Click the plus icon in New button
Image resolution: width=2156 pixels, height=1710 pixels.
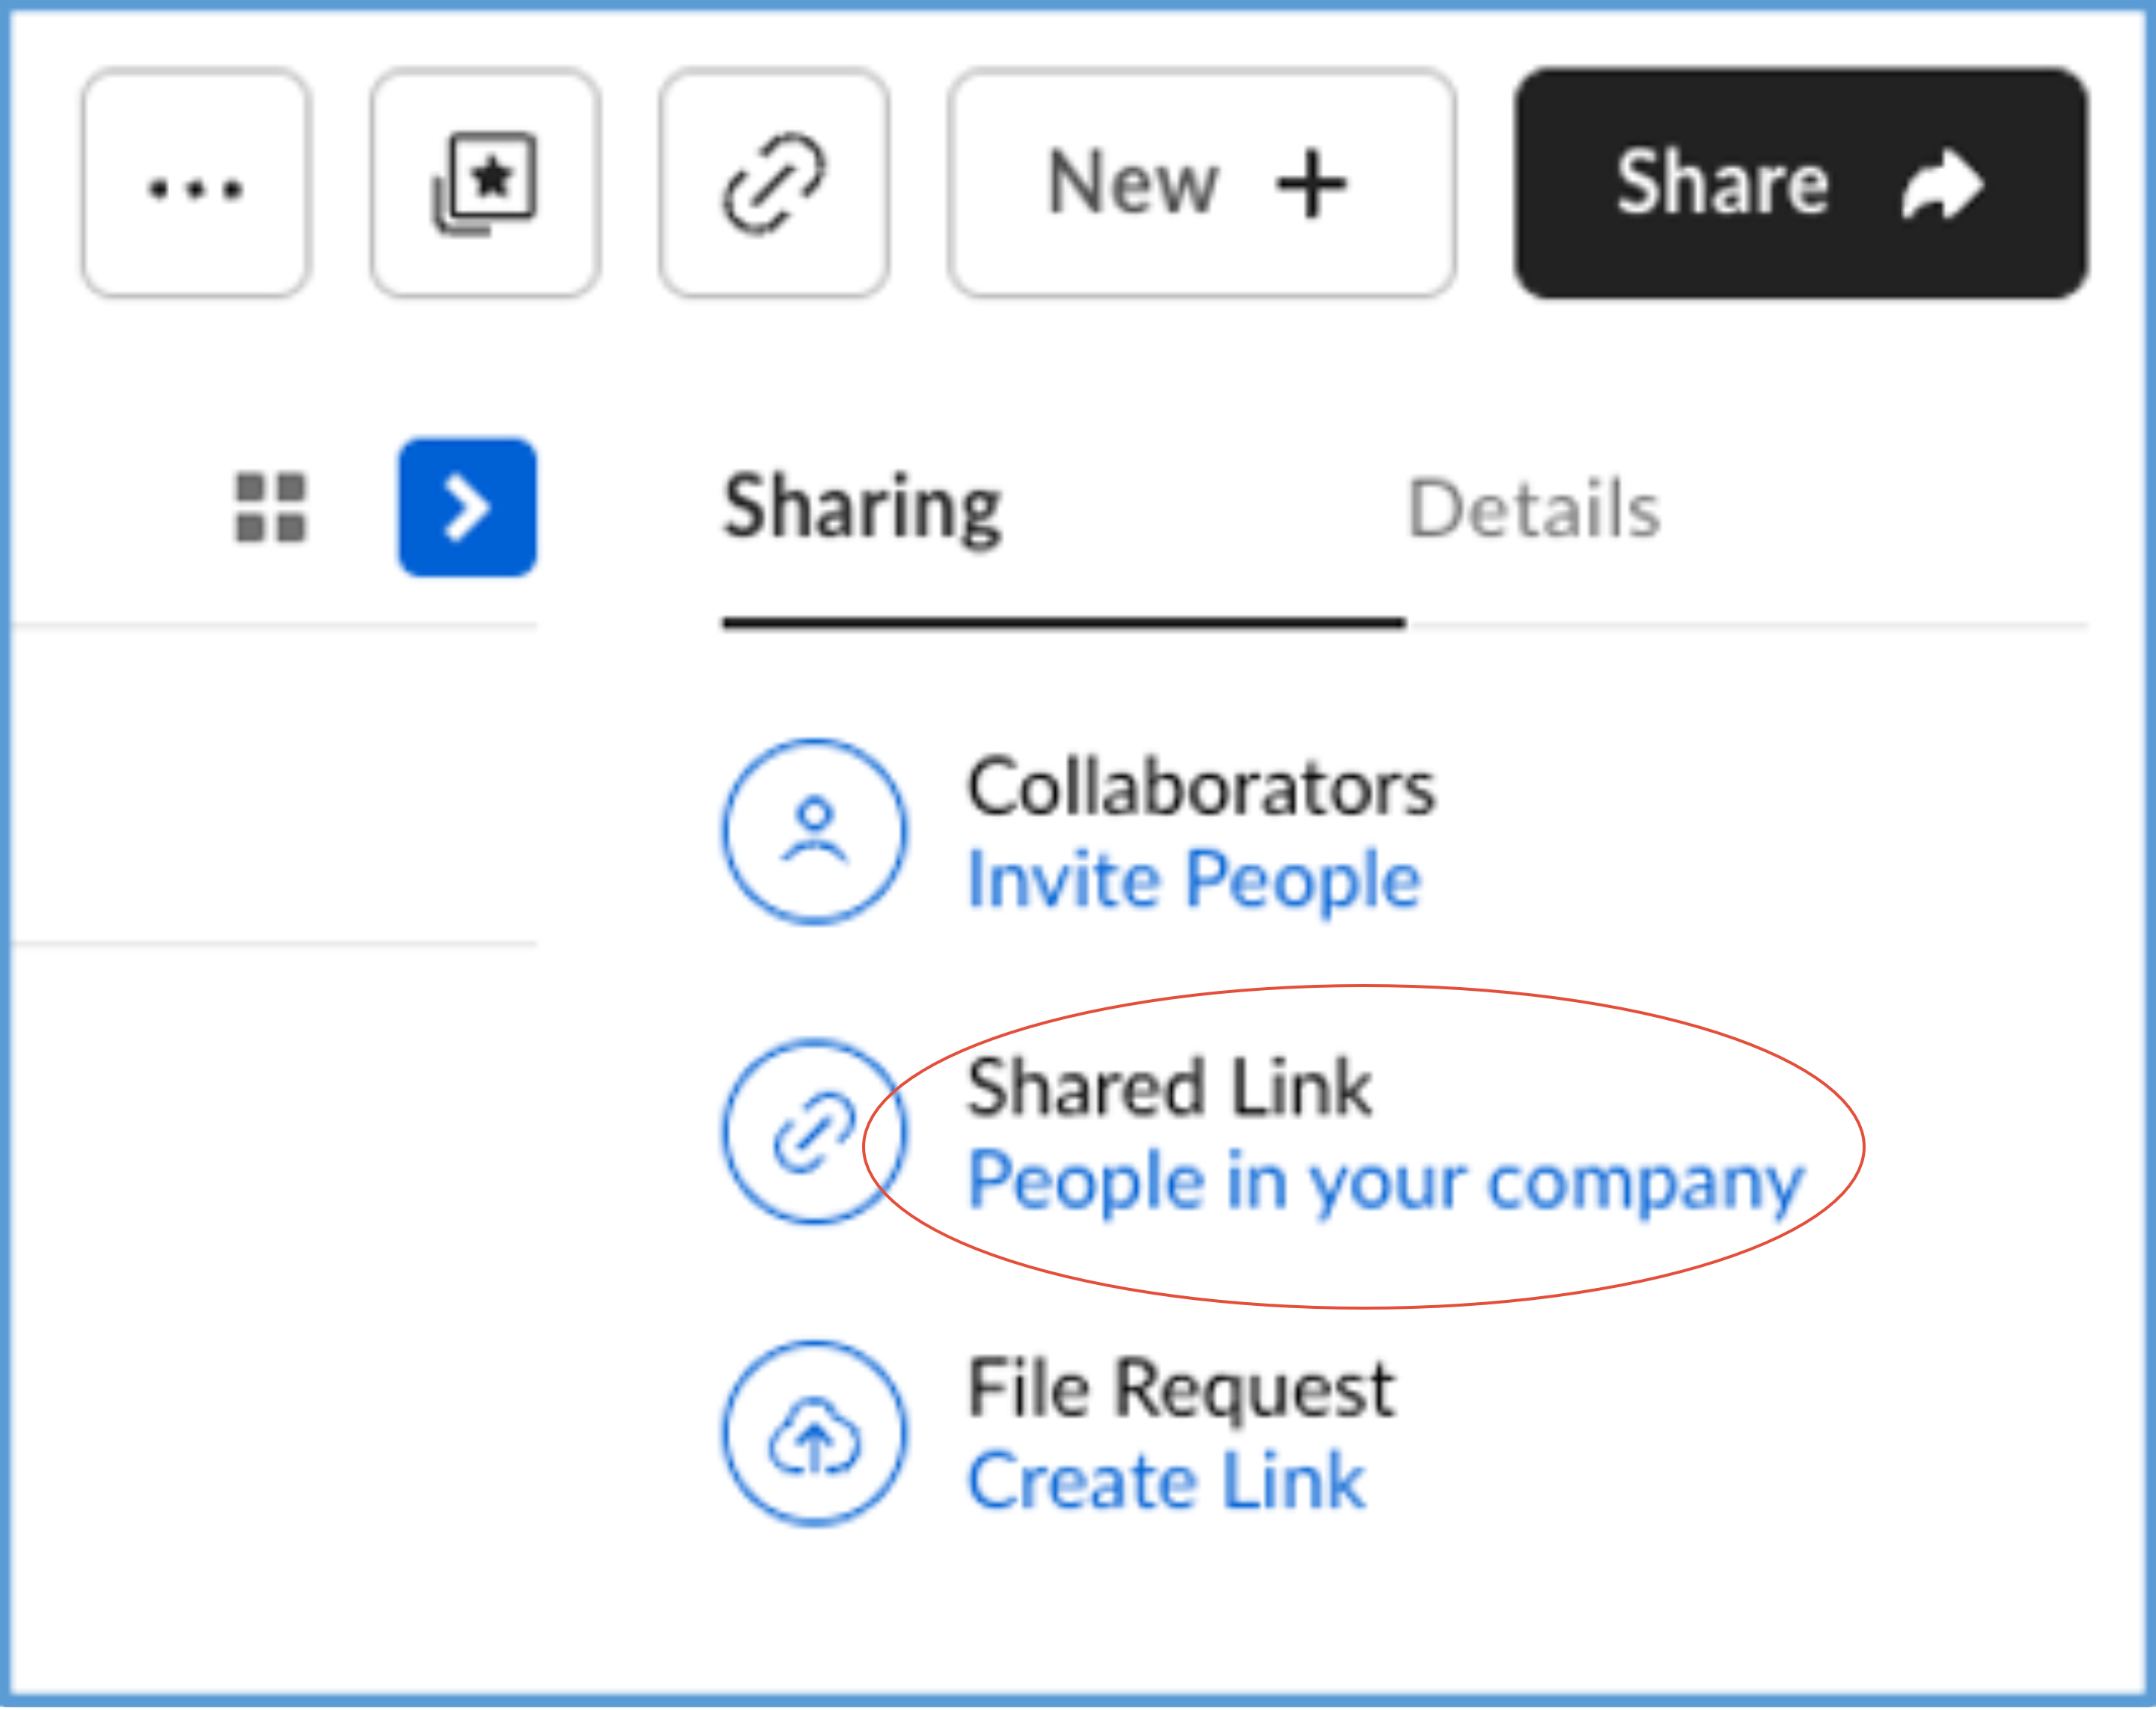1311,184
